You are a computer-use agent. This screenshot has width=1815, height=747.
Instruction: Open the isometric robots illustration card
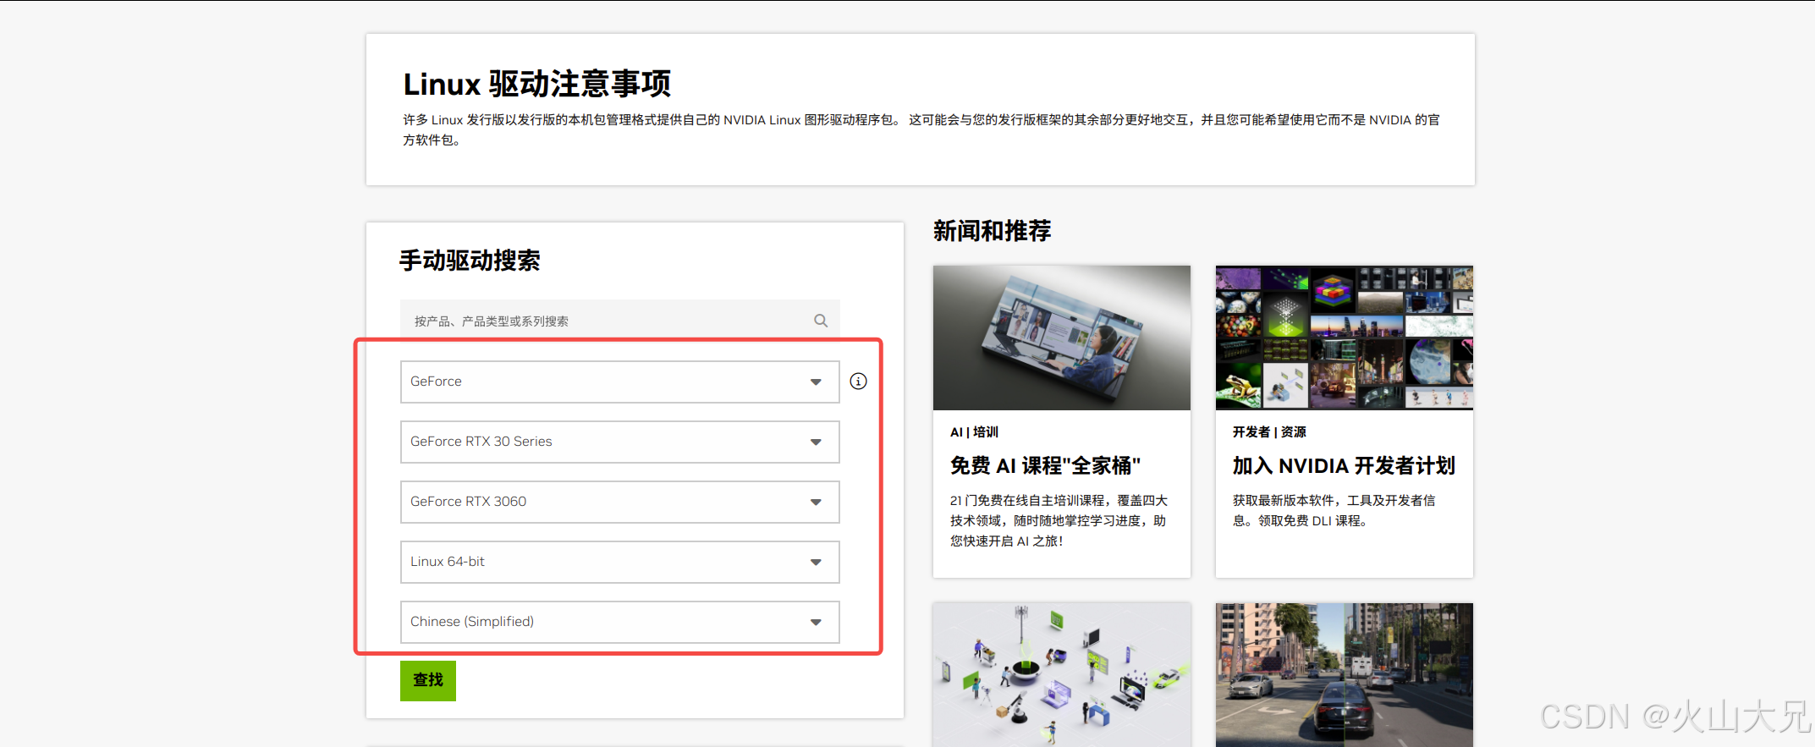pos(1061,674)
